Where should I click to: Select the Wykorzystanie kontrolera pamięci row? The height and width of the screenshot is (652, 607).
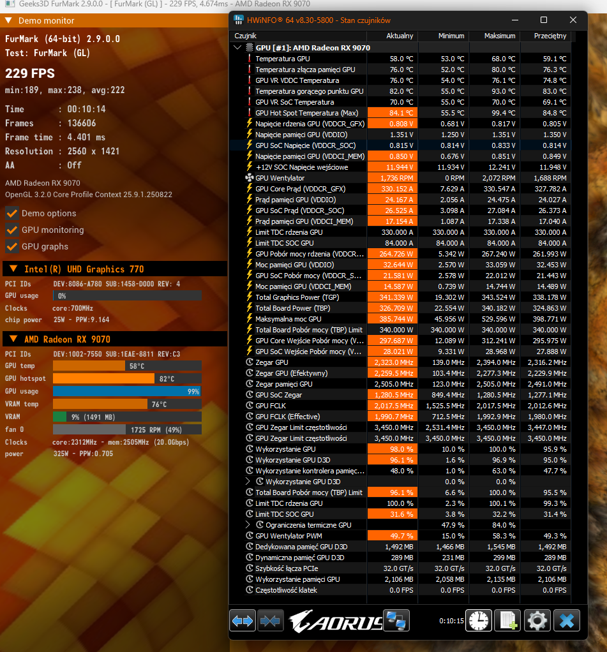coord(400,471)
